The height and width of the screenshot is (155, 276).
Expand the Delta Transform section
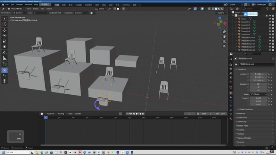[246, 109]
